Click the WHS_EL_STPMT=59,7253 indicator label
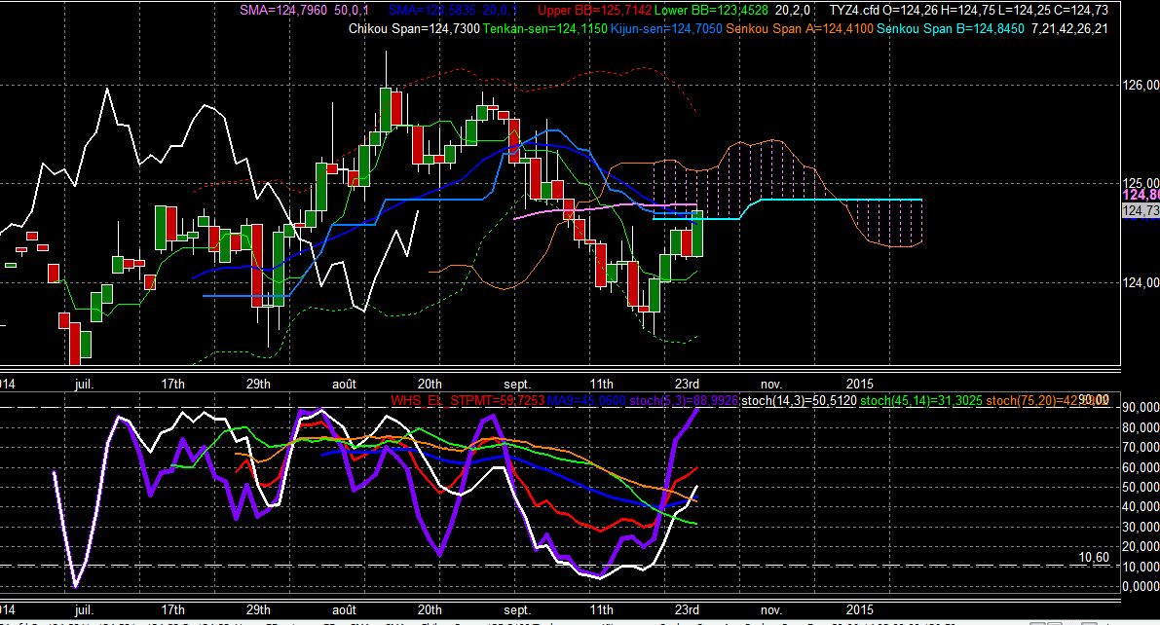 [467, 400]
